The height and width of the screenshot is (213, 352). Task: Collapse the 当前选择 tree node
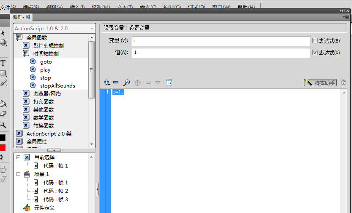[19, 157]
